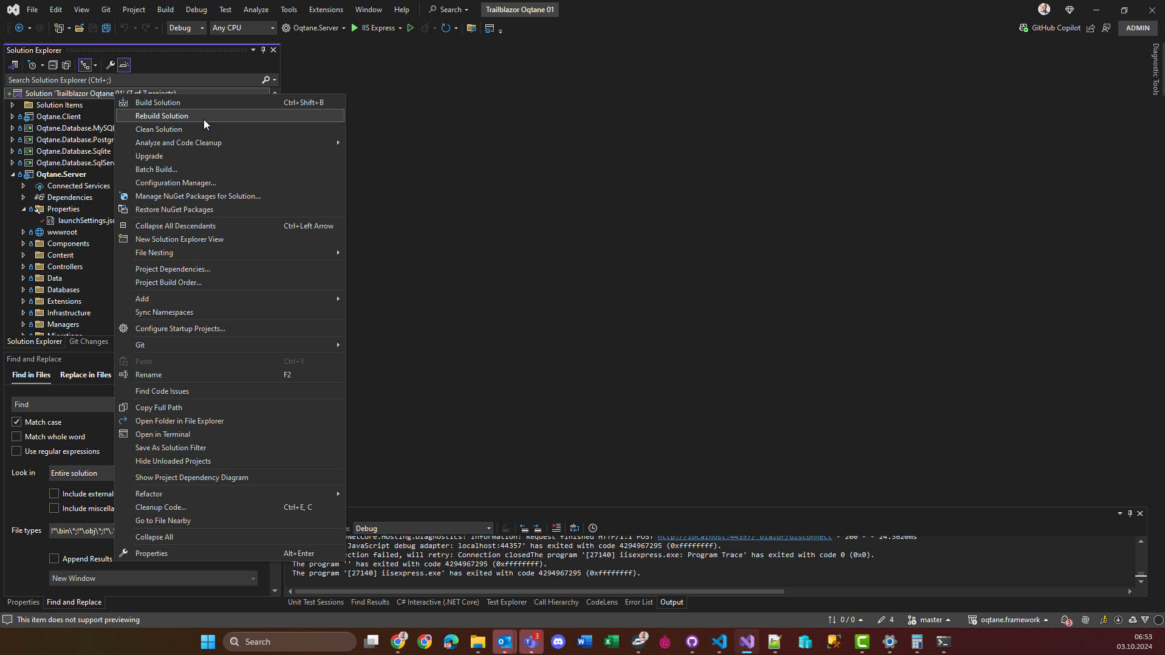Click the ADMIN account button

[x=1136, y=27]
